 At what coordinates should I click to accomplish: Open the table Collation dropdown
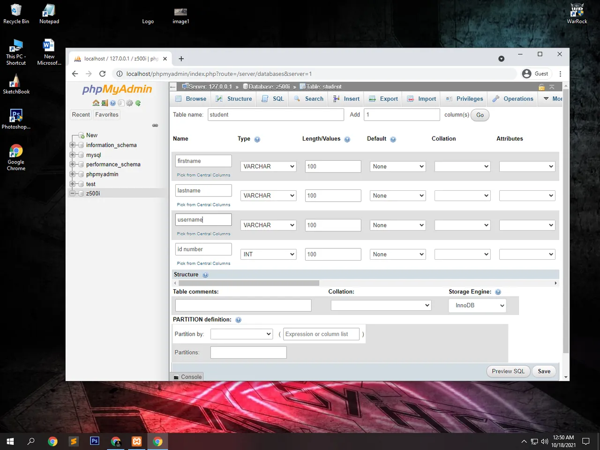[x=381, y=305]
